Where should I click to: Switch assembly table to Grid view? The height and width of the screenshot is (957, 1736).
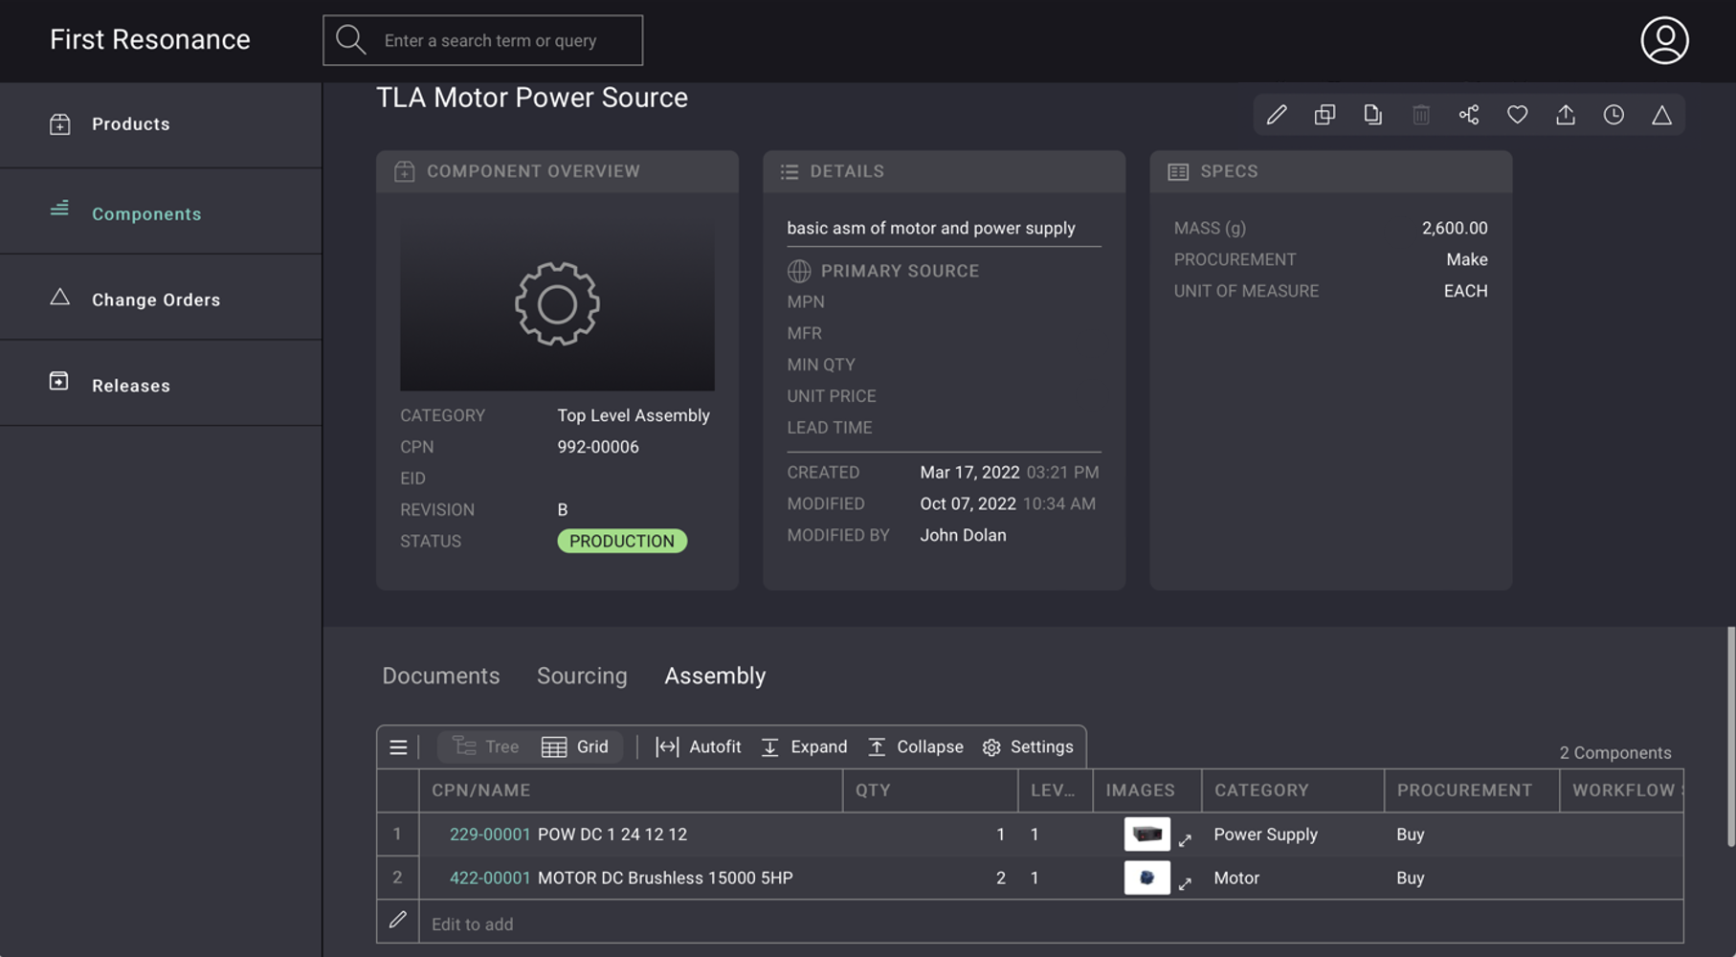pyautogui.click(x=575, y=746)
